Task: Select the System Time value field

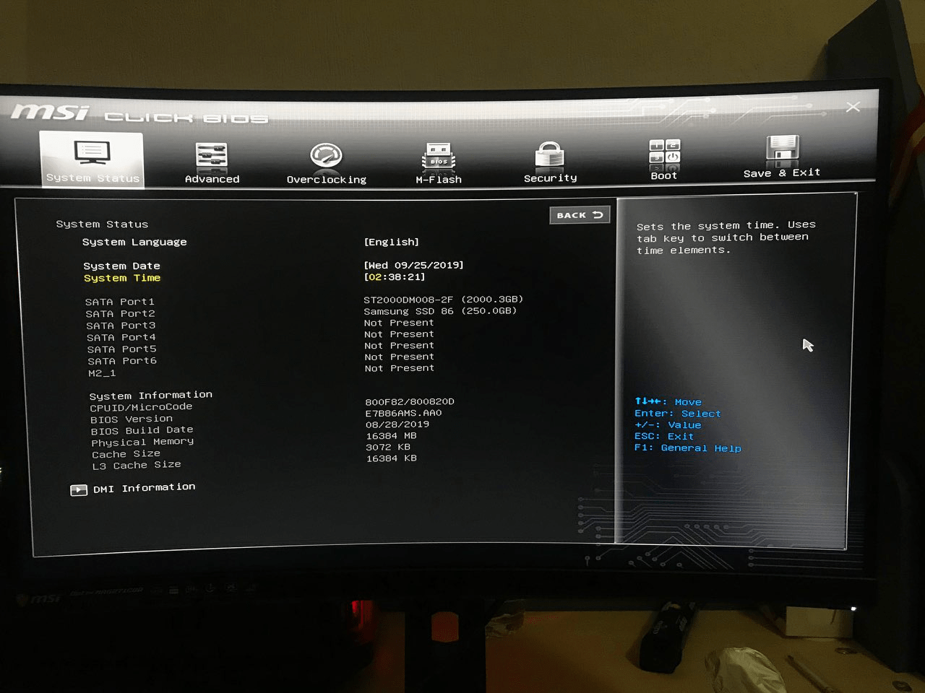Action: [x=395, y=276]
